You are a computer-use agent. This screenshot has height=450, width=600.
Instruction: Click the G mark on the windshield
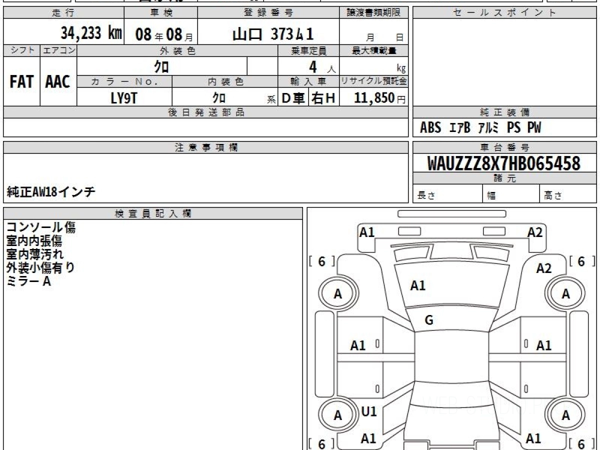pyautogui.click(x=429, y=320)
